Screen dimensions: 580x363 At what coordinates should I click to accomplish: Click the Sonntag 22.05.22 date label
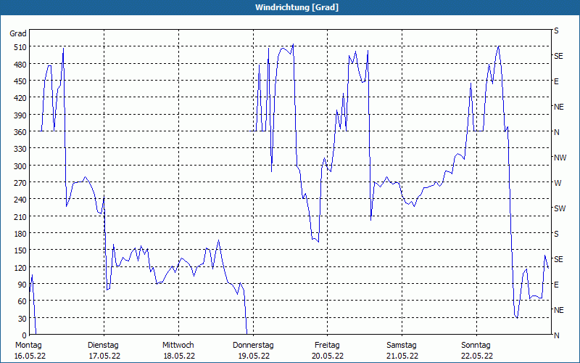(476, 350)
